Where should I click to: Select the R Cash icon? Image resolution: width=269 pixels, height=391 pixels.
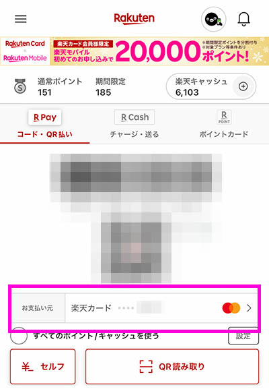point(134,117)
